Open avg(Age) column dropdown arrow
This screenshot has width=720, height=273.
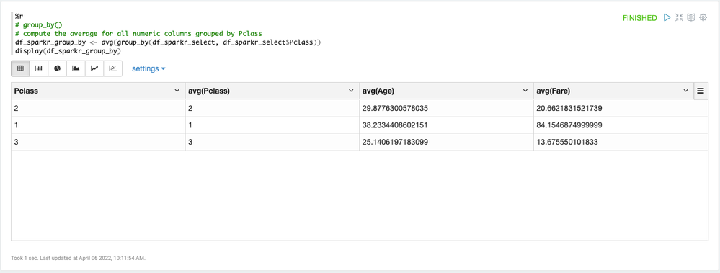click(525, 91)
